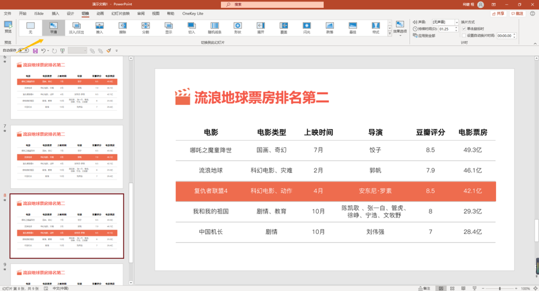Screen dimensions: 539x291
Task: Click the redo icon in quick access toolbar
Action: coord(54,51)
